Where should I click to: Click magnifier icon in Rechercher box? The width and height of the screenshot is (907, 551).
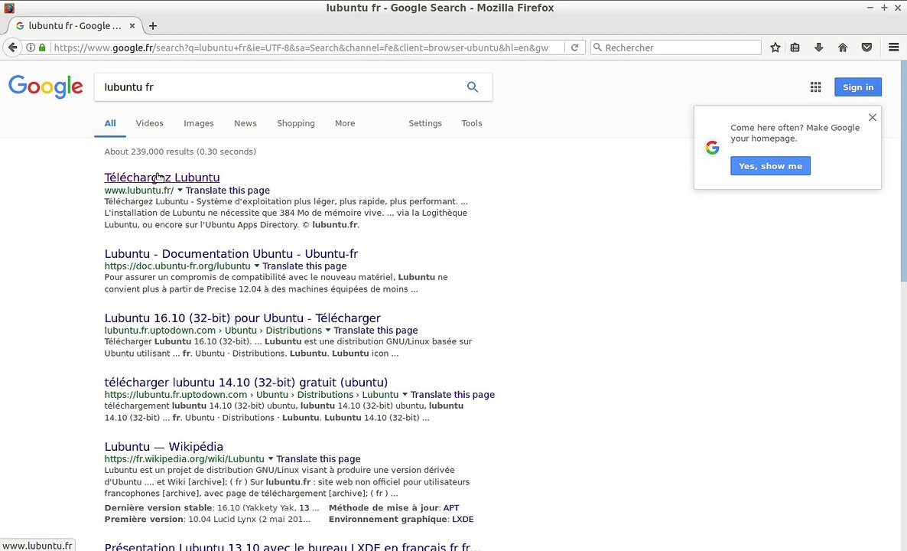598,47
